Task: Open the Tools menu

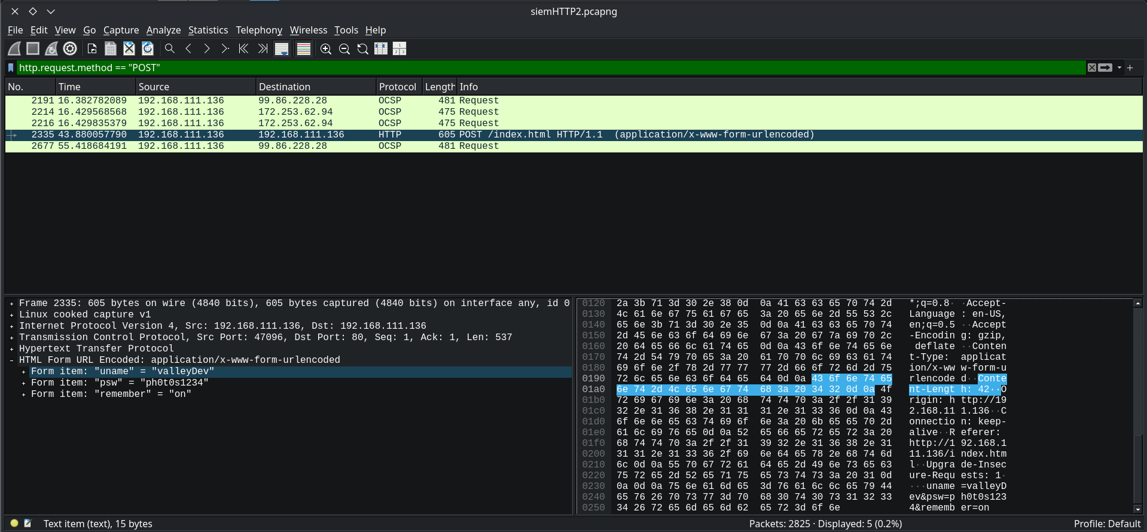Action: coord(346,30)
